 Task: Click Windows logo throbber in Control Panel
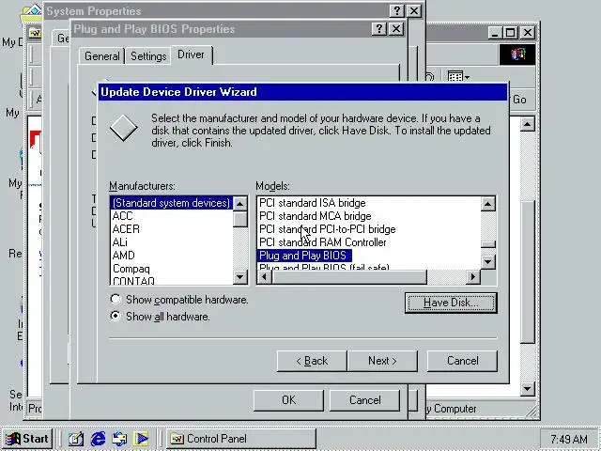coord(517,54)
